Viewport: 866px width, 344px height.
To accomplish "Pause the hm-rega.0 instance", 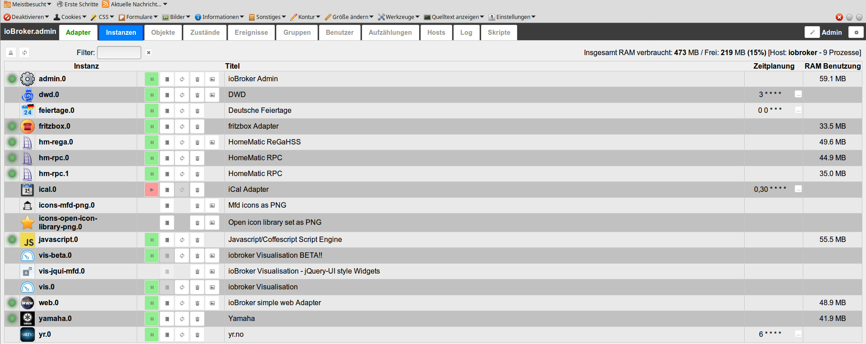I will point(152,142).
